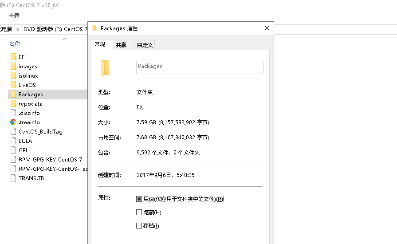Click the sort arrow above name column
The image size is (397, 244).
click(x=65, y=39)
